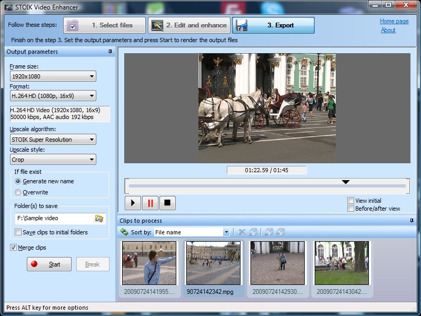Toggle the Merge clips checkbox
421x316 pixels.
tap(13, 247)
